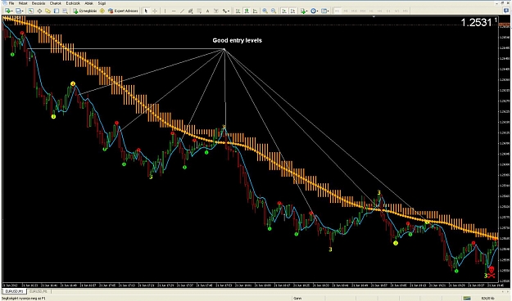Screen dimensions: 512x301
Task: Select the D1 timeframe button
Action: (388, 11)
